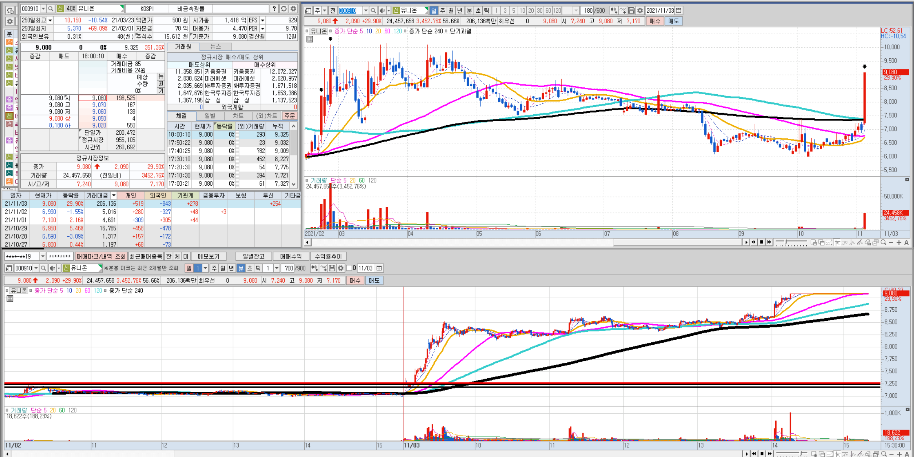This screenshot has height=457, width=914.
Task: Select 년 (yearly) period in minute chart toolbar
Action: tap(231, 268)
